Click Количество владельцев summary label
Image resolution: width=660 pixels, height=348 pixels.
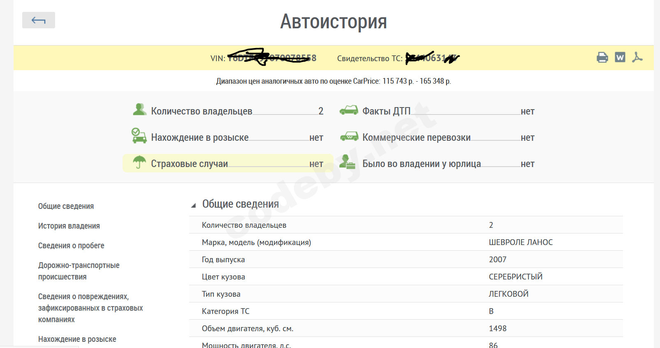click(201, 111)
